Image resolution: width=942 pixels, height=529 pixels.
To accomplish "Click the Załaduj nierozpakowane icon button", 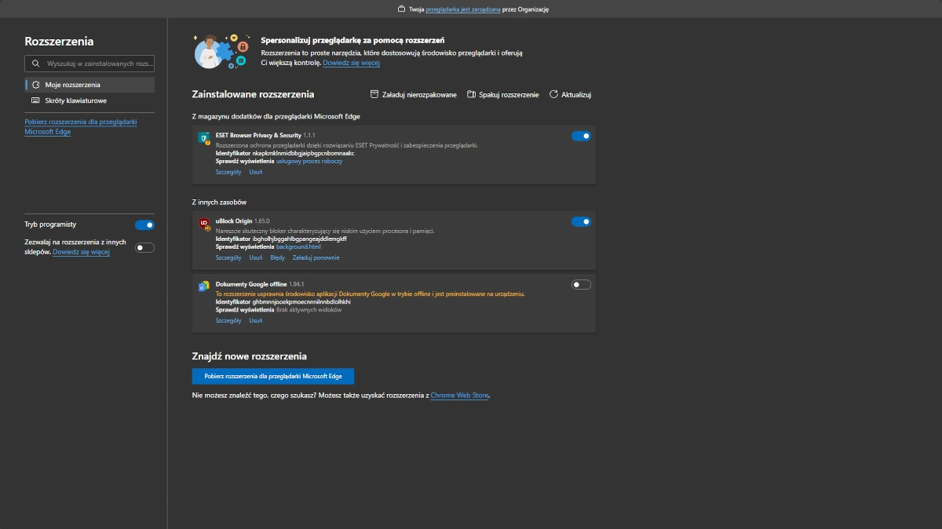I will 374,94.
